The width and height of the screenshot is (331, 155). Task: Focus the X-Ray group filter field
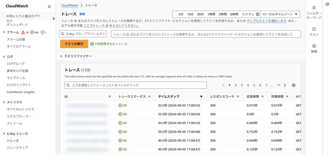coord(83,34)
